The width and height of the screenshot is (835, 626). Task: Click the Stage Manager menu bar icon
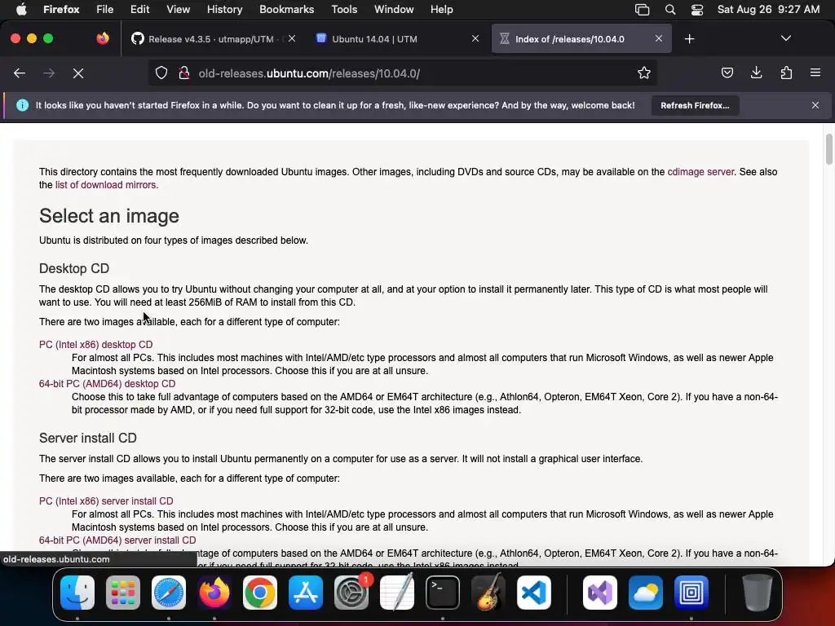tap(643, 10)
